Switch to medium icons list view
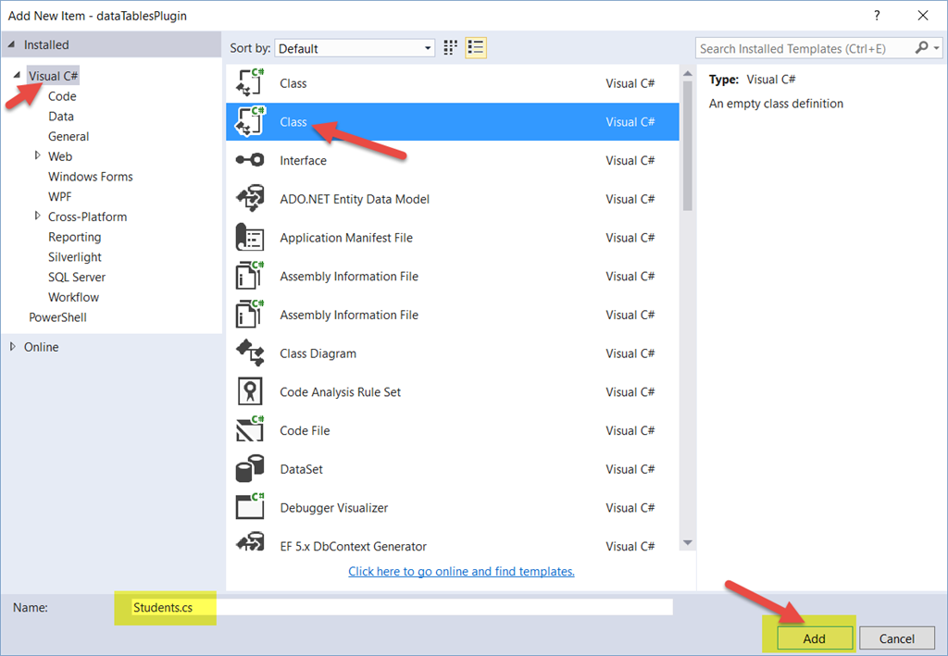Image resolution: width=948 pixels, height=656 pixels. [476, 48]
